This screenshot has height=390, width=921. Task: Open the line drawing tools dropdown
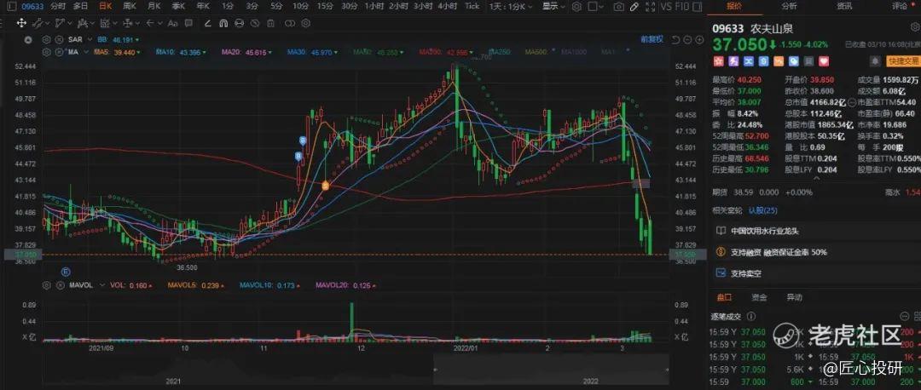[39, 24]
